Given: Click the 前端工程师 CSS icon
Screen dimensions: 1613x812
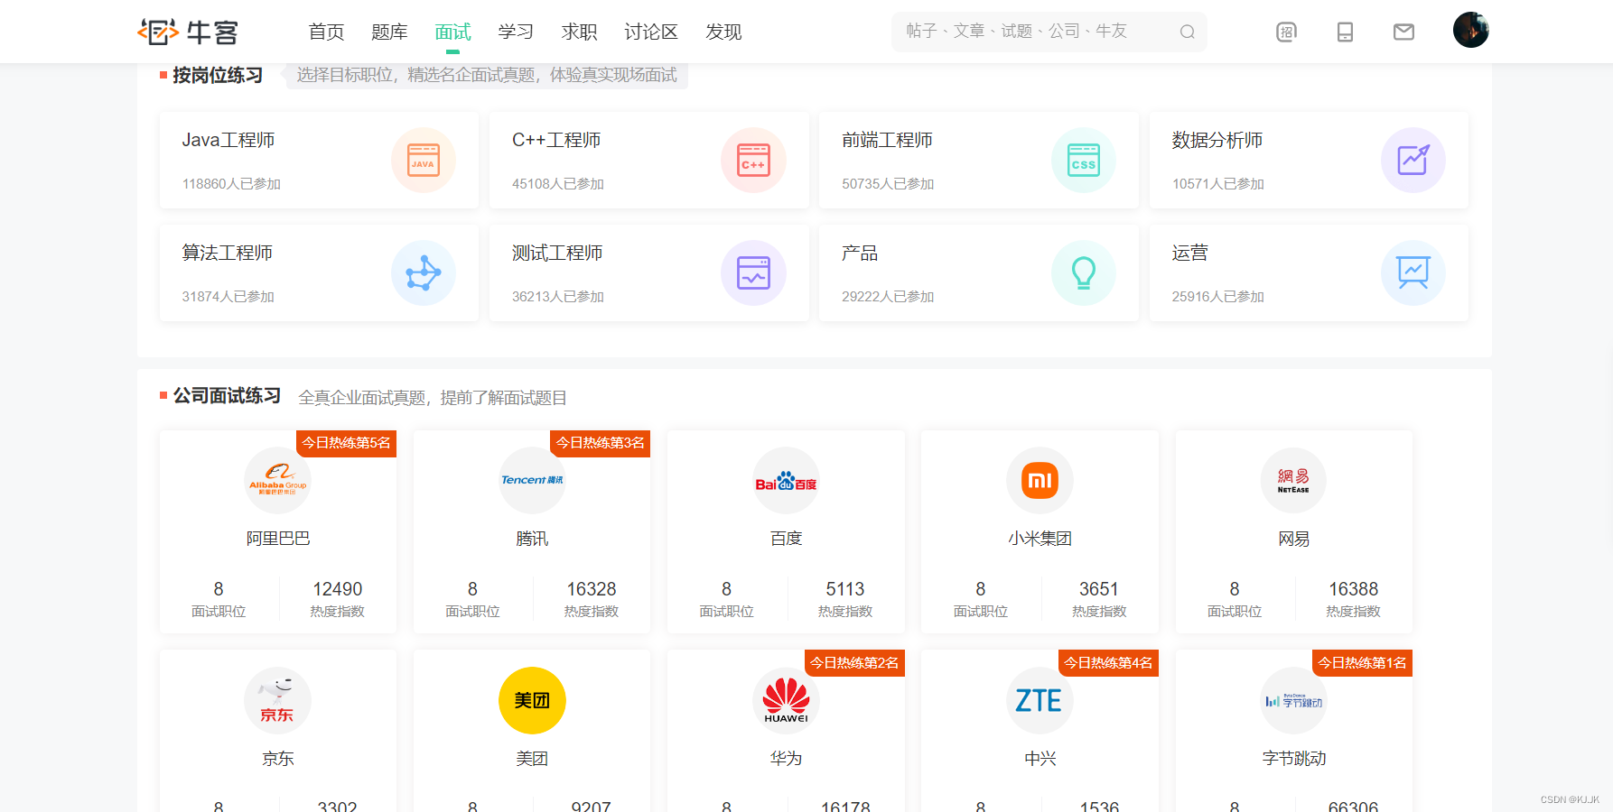Looking at the screenshot, I should click(x=1083, y=160).
